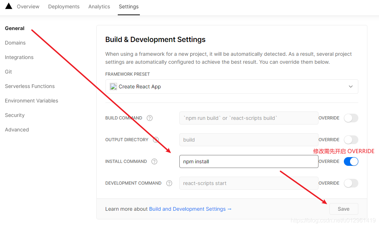Image resolution: width=379 pixels, height=227 pixels.
Task: Click the Create React App framework icon
Action: pos(113,87)
